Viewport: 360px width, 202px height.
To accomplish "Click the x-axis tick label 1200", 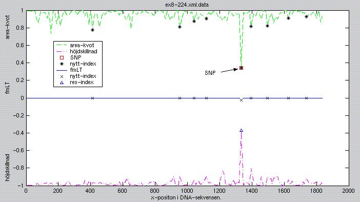I will pos(219,191).
